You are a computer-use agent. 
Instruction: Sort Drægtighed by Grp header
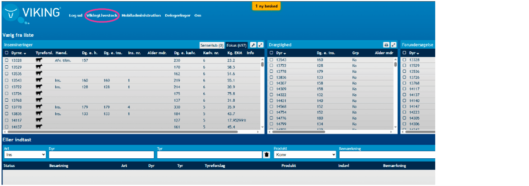355,53
